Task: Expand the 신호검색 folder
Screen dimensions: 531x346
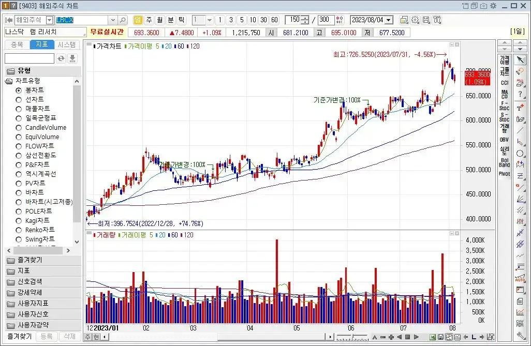Action: [43, 282]
